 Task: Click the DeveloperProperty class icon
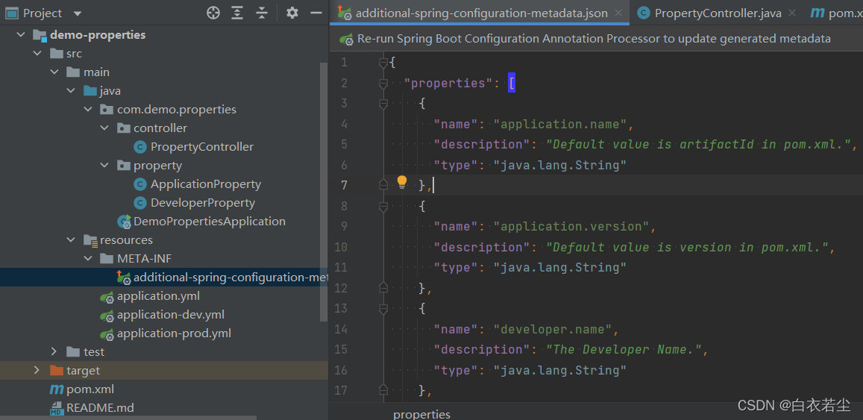pos(140,203)
